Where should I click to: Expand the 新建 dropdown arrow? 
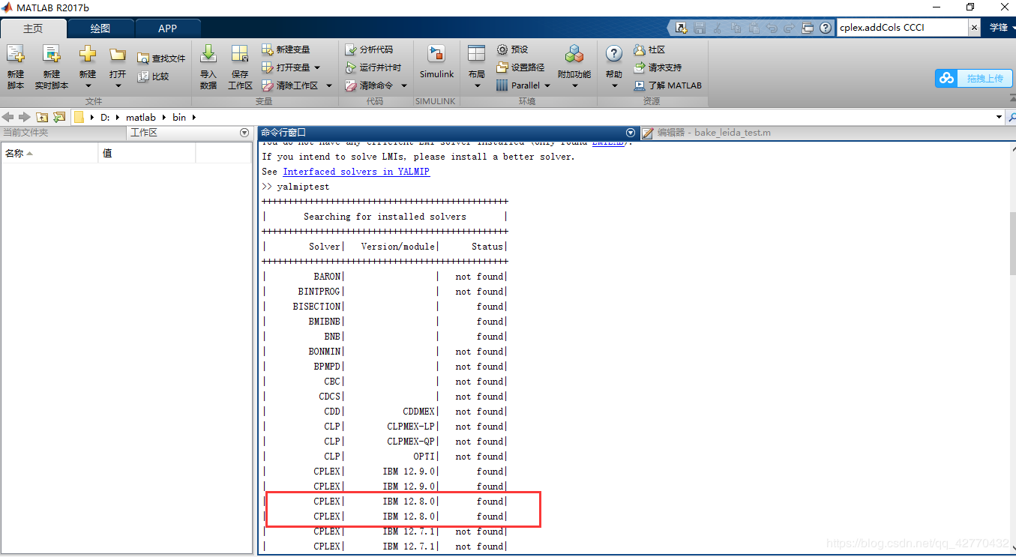pos(88,85)
